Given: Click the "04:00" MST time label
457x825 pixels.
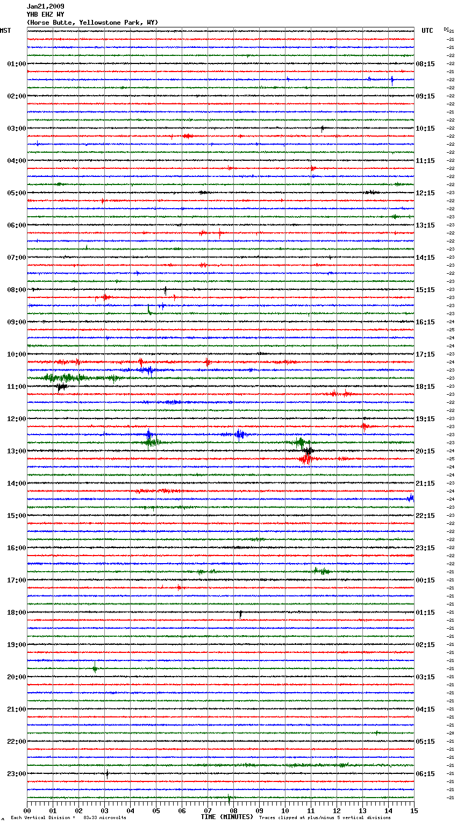Looking at the screenshot, I should click(x=17, y=161).
